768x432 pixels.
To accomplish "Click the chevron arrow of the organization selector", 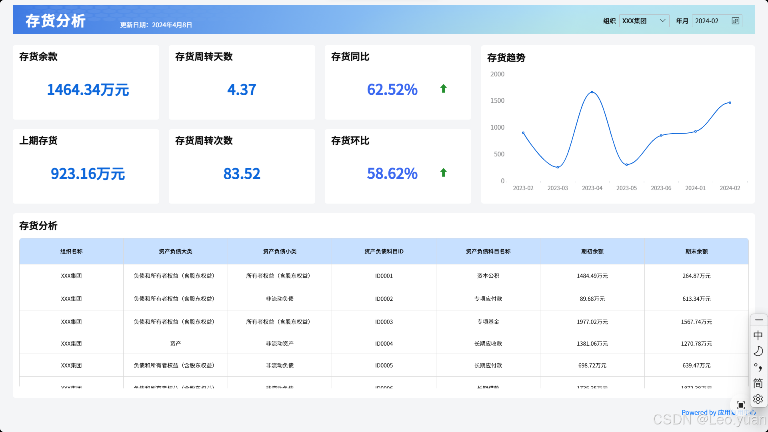I will pyautogui.click(x=662, y=21).
